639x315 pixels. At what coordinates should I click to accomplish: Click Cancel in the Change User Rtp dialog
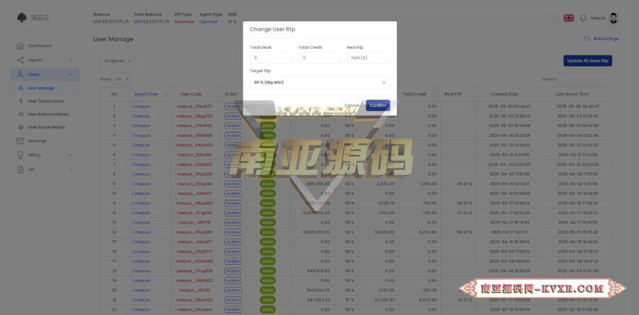(352, 106)
